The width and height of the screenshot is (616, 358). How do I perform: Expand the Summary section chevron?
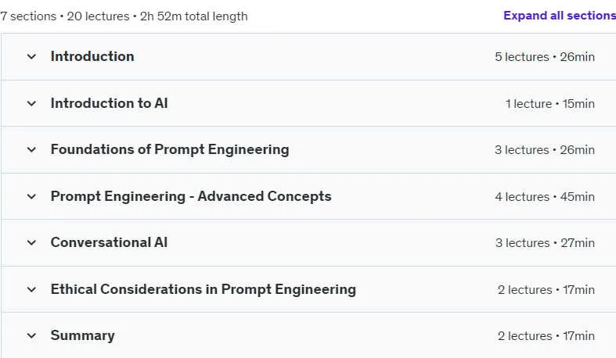click(x=31, y=335)
